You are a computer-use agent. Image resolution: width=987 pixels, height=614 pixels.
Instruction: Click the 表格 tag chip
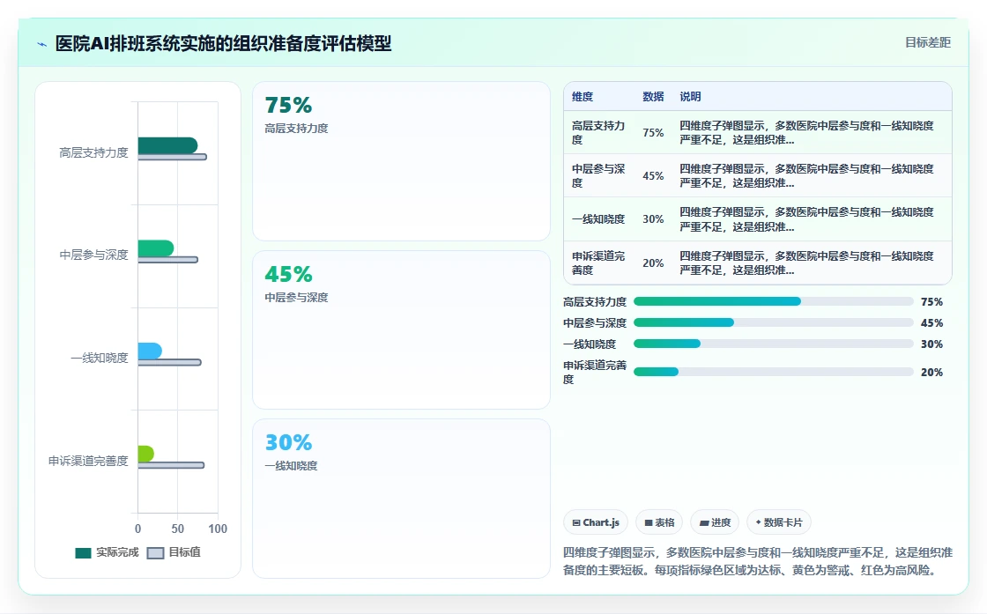[x=659, y=522]
